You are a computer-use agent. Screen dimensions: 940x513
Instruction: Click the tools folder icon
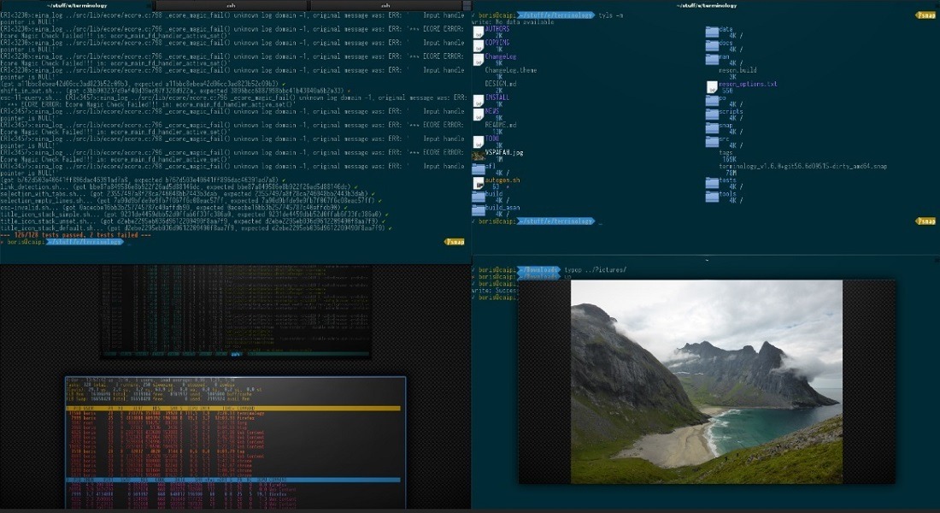click(711, 197)
